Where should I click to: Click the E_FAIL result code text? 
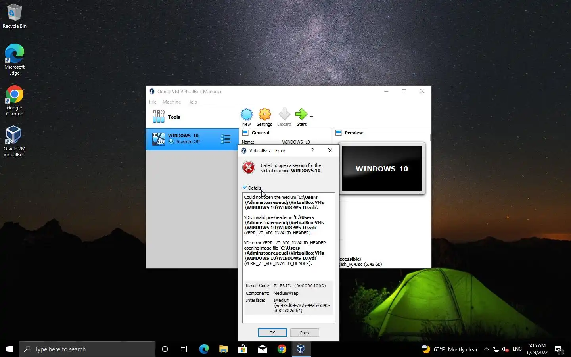click(300, 286)
